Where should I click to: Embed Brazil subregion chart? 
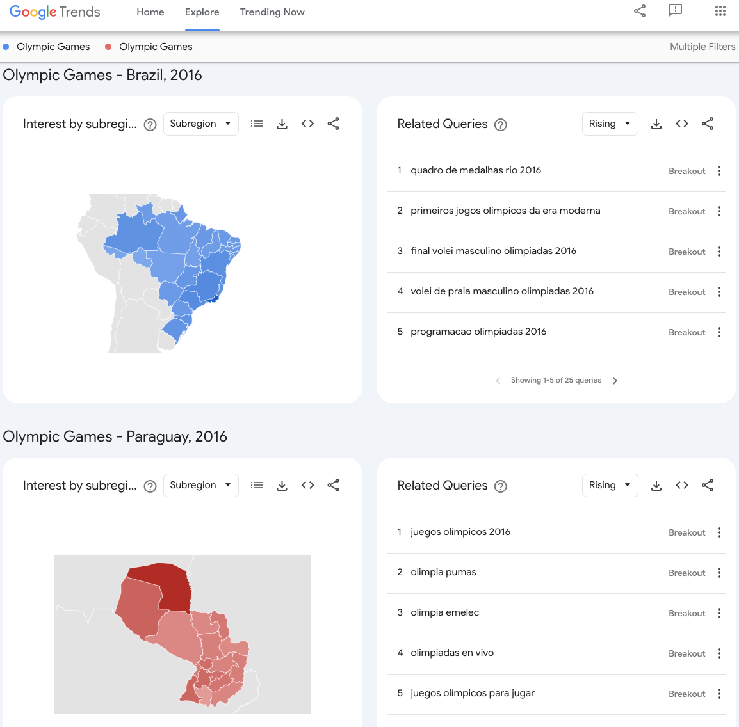coord(308,124)
